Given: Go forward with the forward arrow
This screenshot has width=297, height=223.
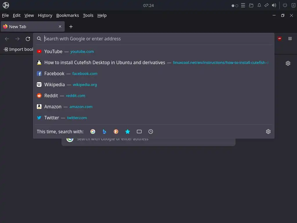Looking at the screenshot, I should [x=17, y=39].
